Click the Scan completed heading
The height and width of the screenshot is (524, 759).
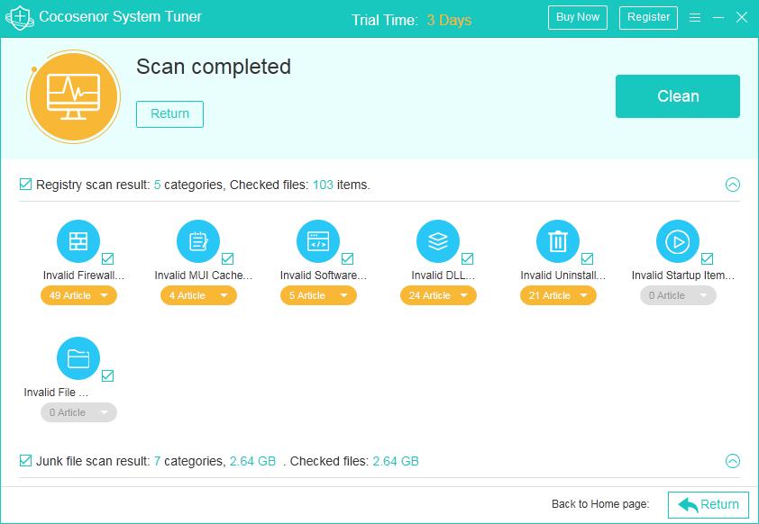click(x=214, y=67)
